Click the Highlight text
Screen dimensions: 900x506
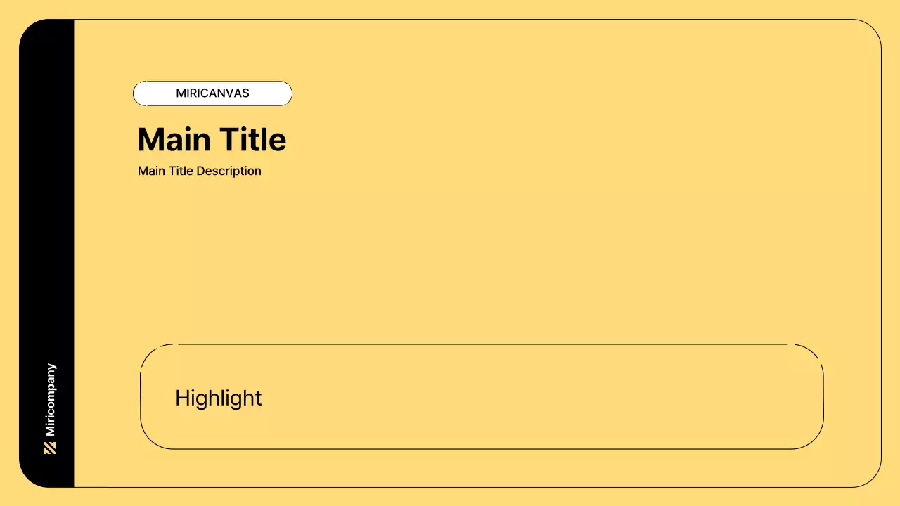point(218,398)
